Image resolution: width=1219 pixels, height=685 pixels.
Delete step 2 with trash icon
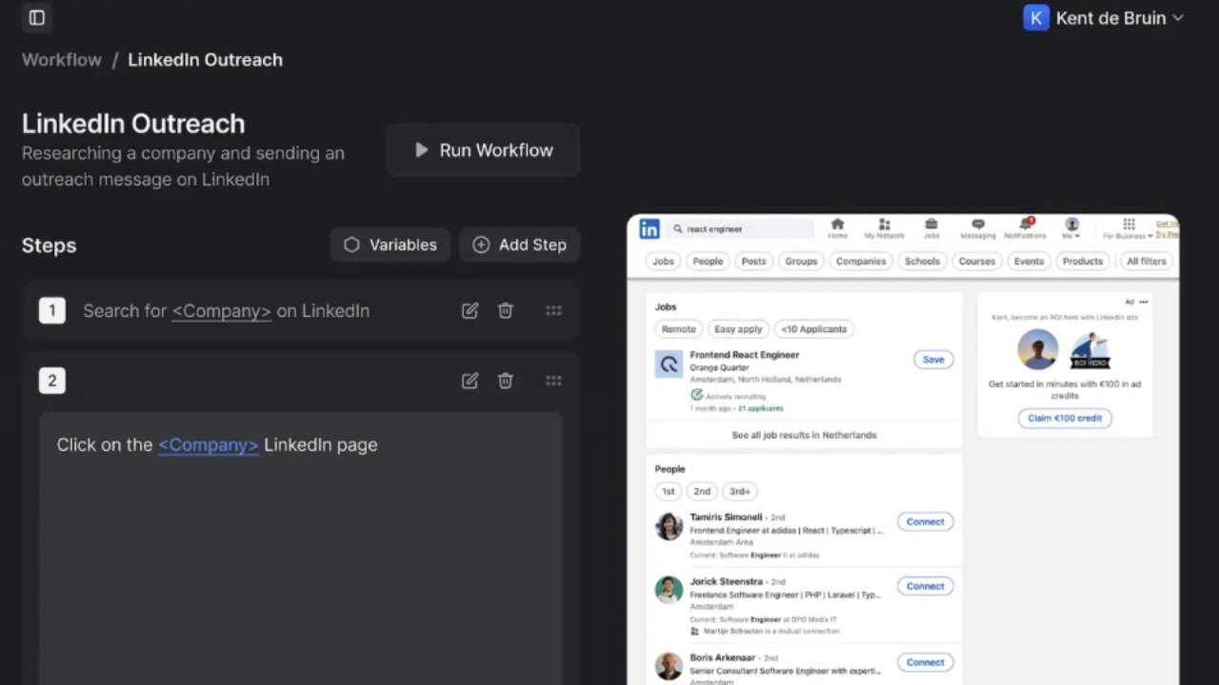click(x=506, y=381)
